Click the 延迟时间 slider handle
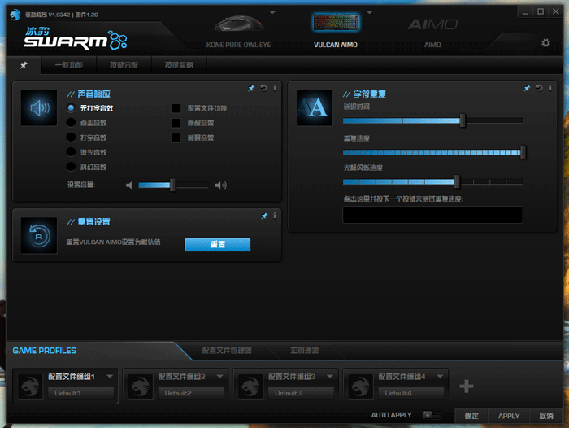 (463, 120)
